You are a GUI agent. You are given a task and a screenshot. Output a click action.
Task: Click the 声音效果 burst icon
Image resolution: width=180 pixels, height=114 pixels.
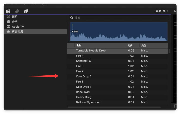(x=8, y=32)
